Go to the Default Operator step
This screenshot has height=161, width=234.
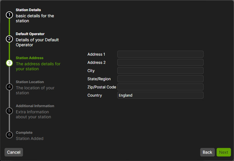30,34
